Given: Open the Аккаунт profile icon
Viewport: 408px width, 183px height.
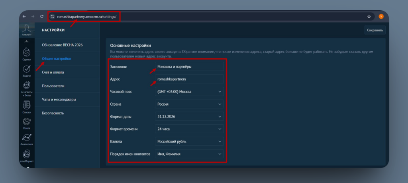Looking at the screenshot, I should (27, 30).
